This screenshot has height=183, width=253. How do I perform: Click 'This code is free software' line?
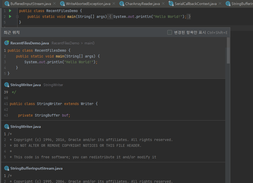point(83,157)
